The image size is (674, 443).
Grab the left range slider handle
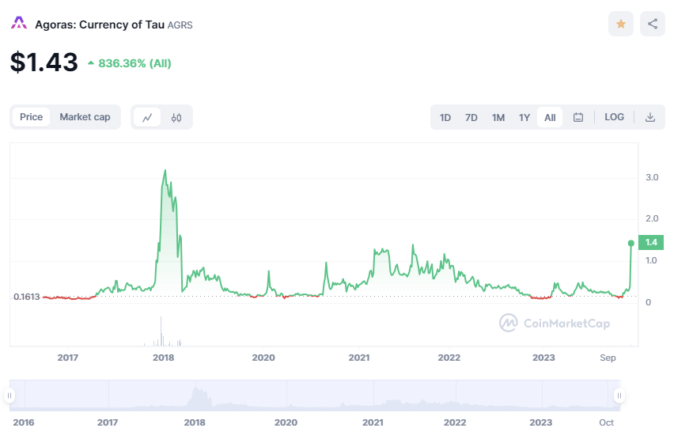coord(9,396)
